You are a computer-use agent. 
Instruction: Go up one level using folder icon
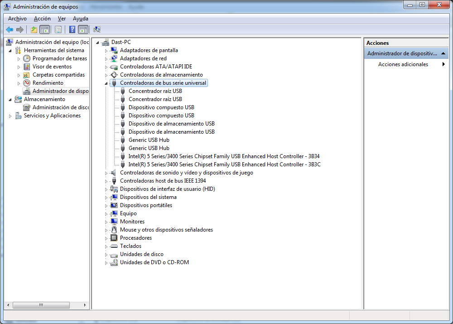(34, 29)
